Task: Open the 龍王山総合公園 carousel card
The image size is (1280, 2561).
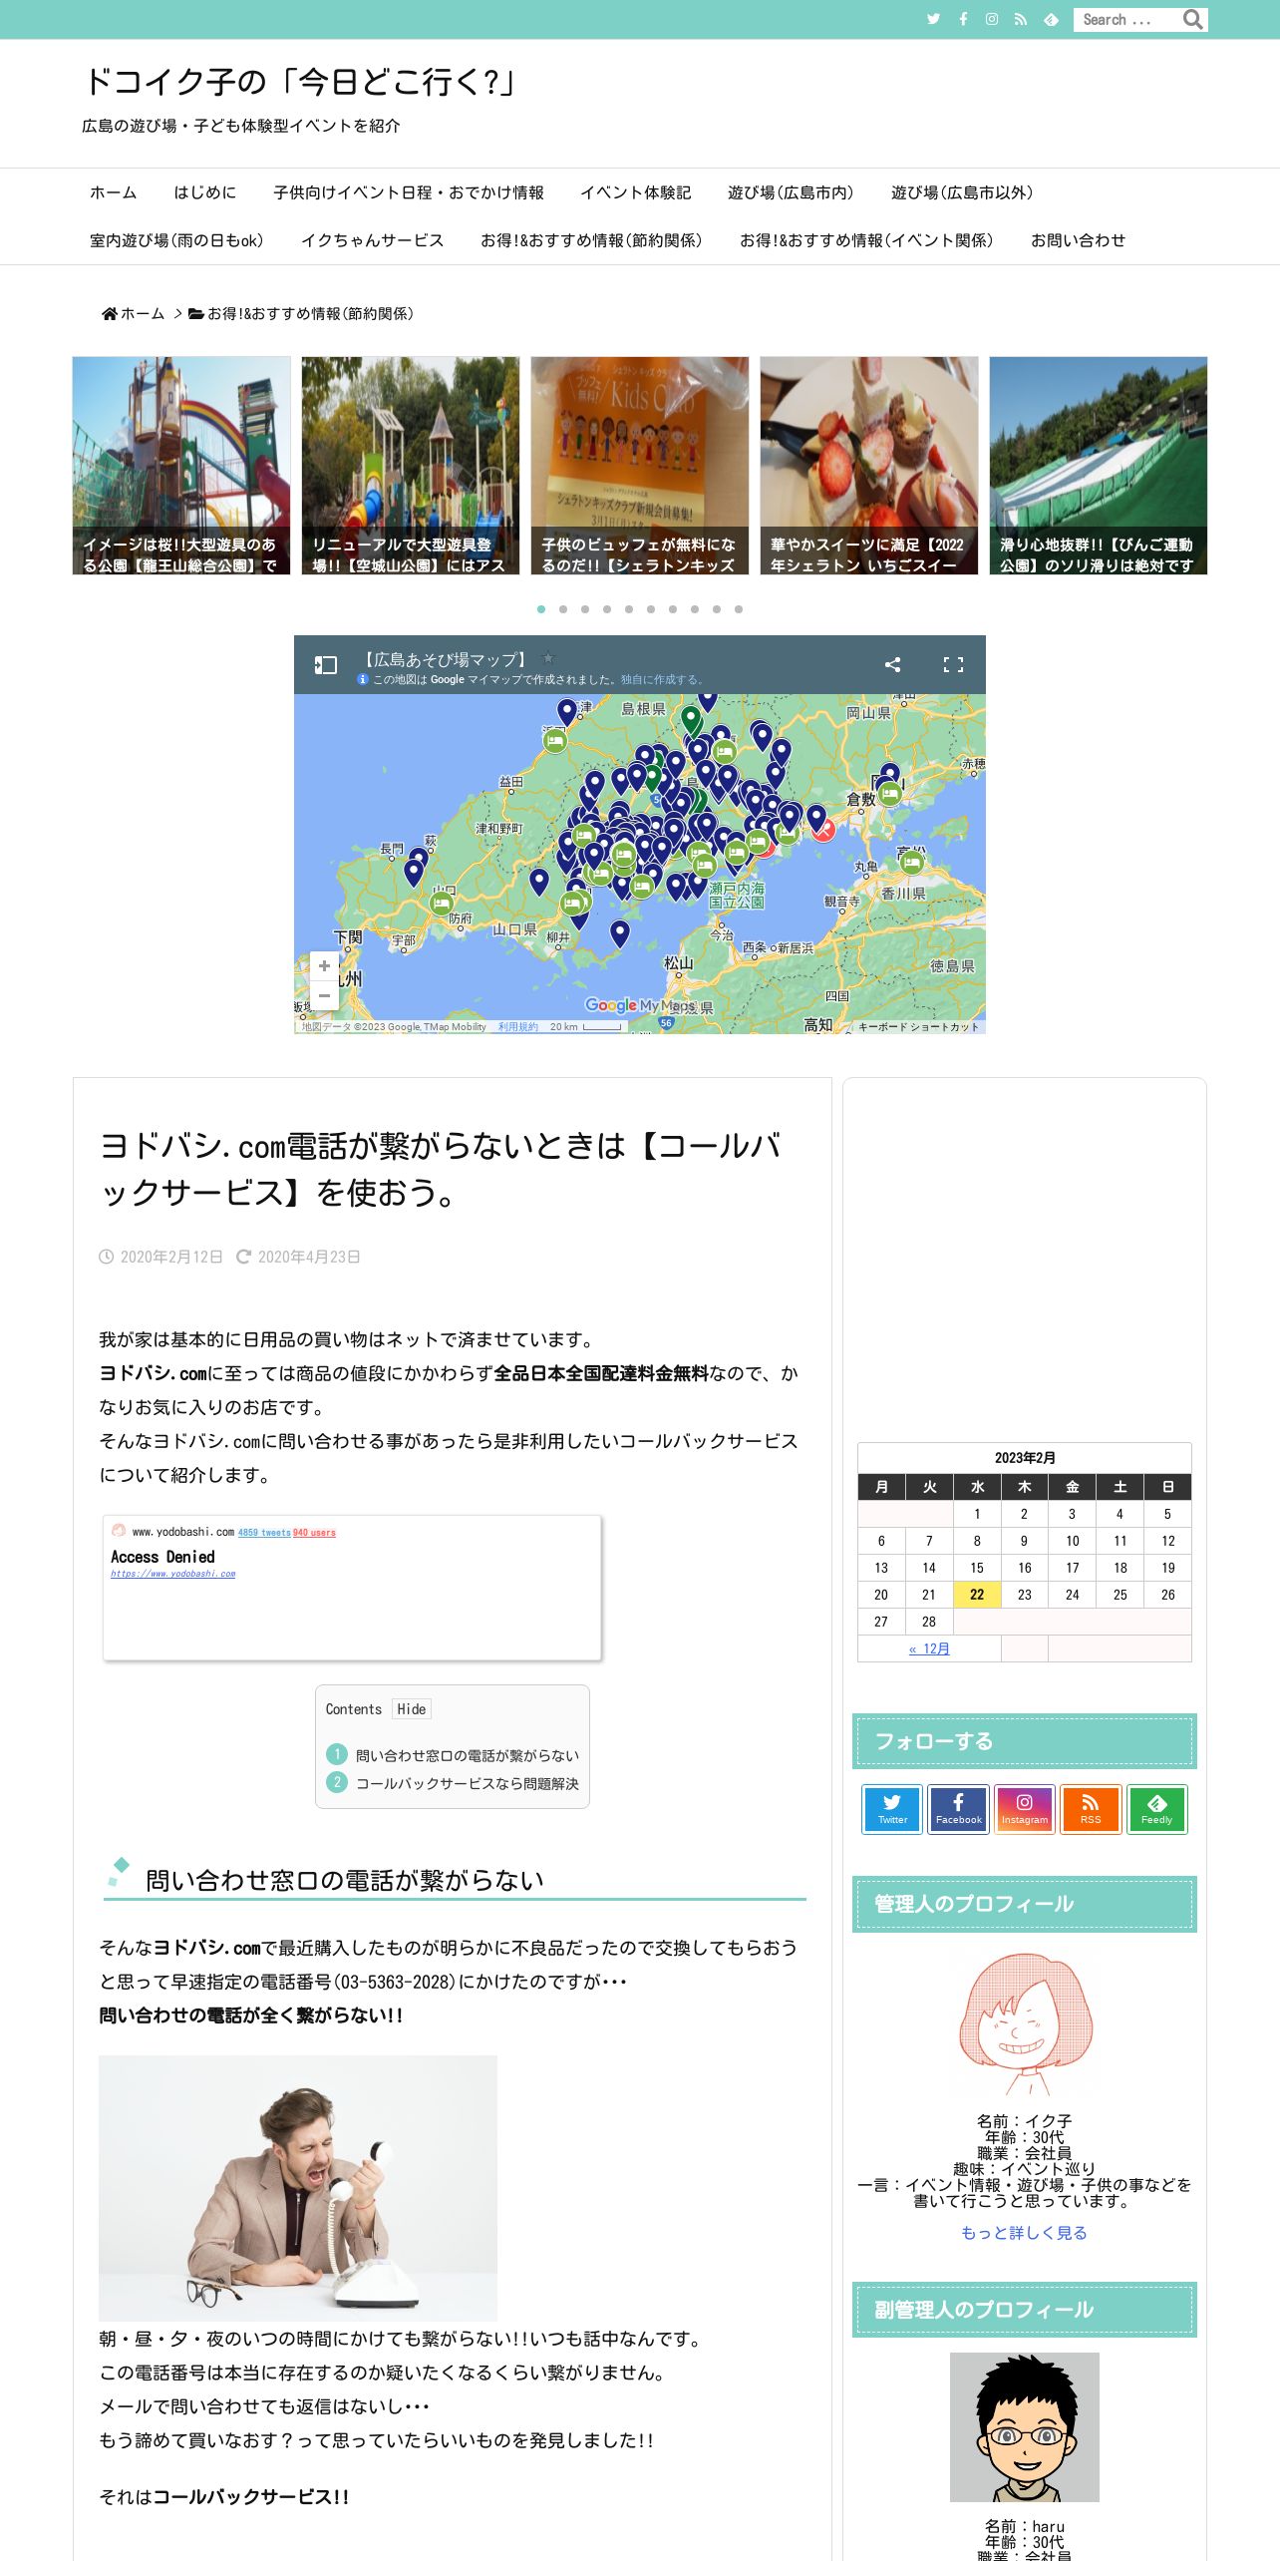Action: coord(181,466)
